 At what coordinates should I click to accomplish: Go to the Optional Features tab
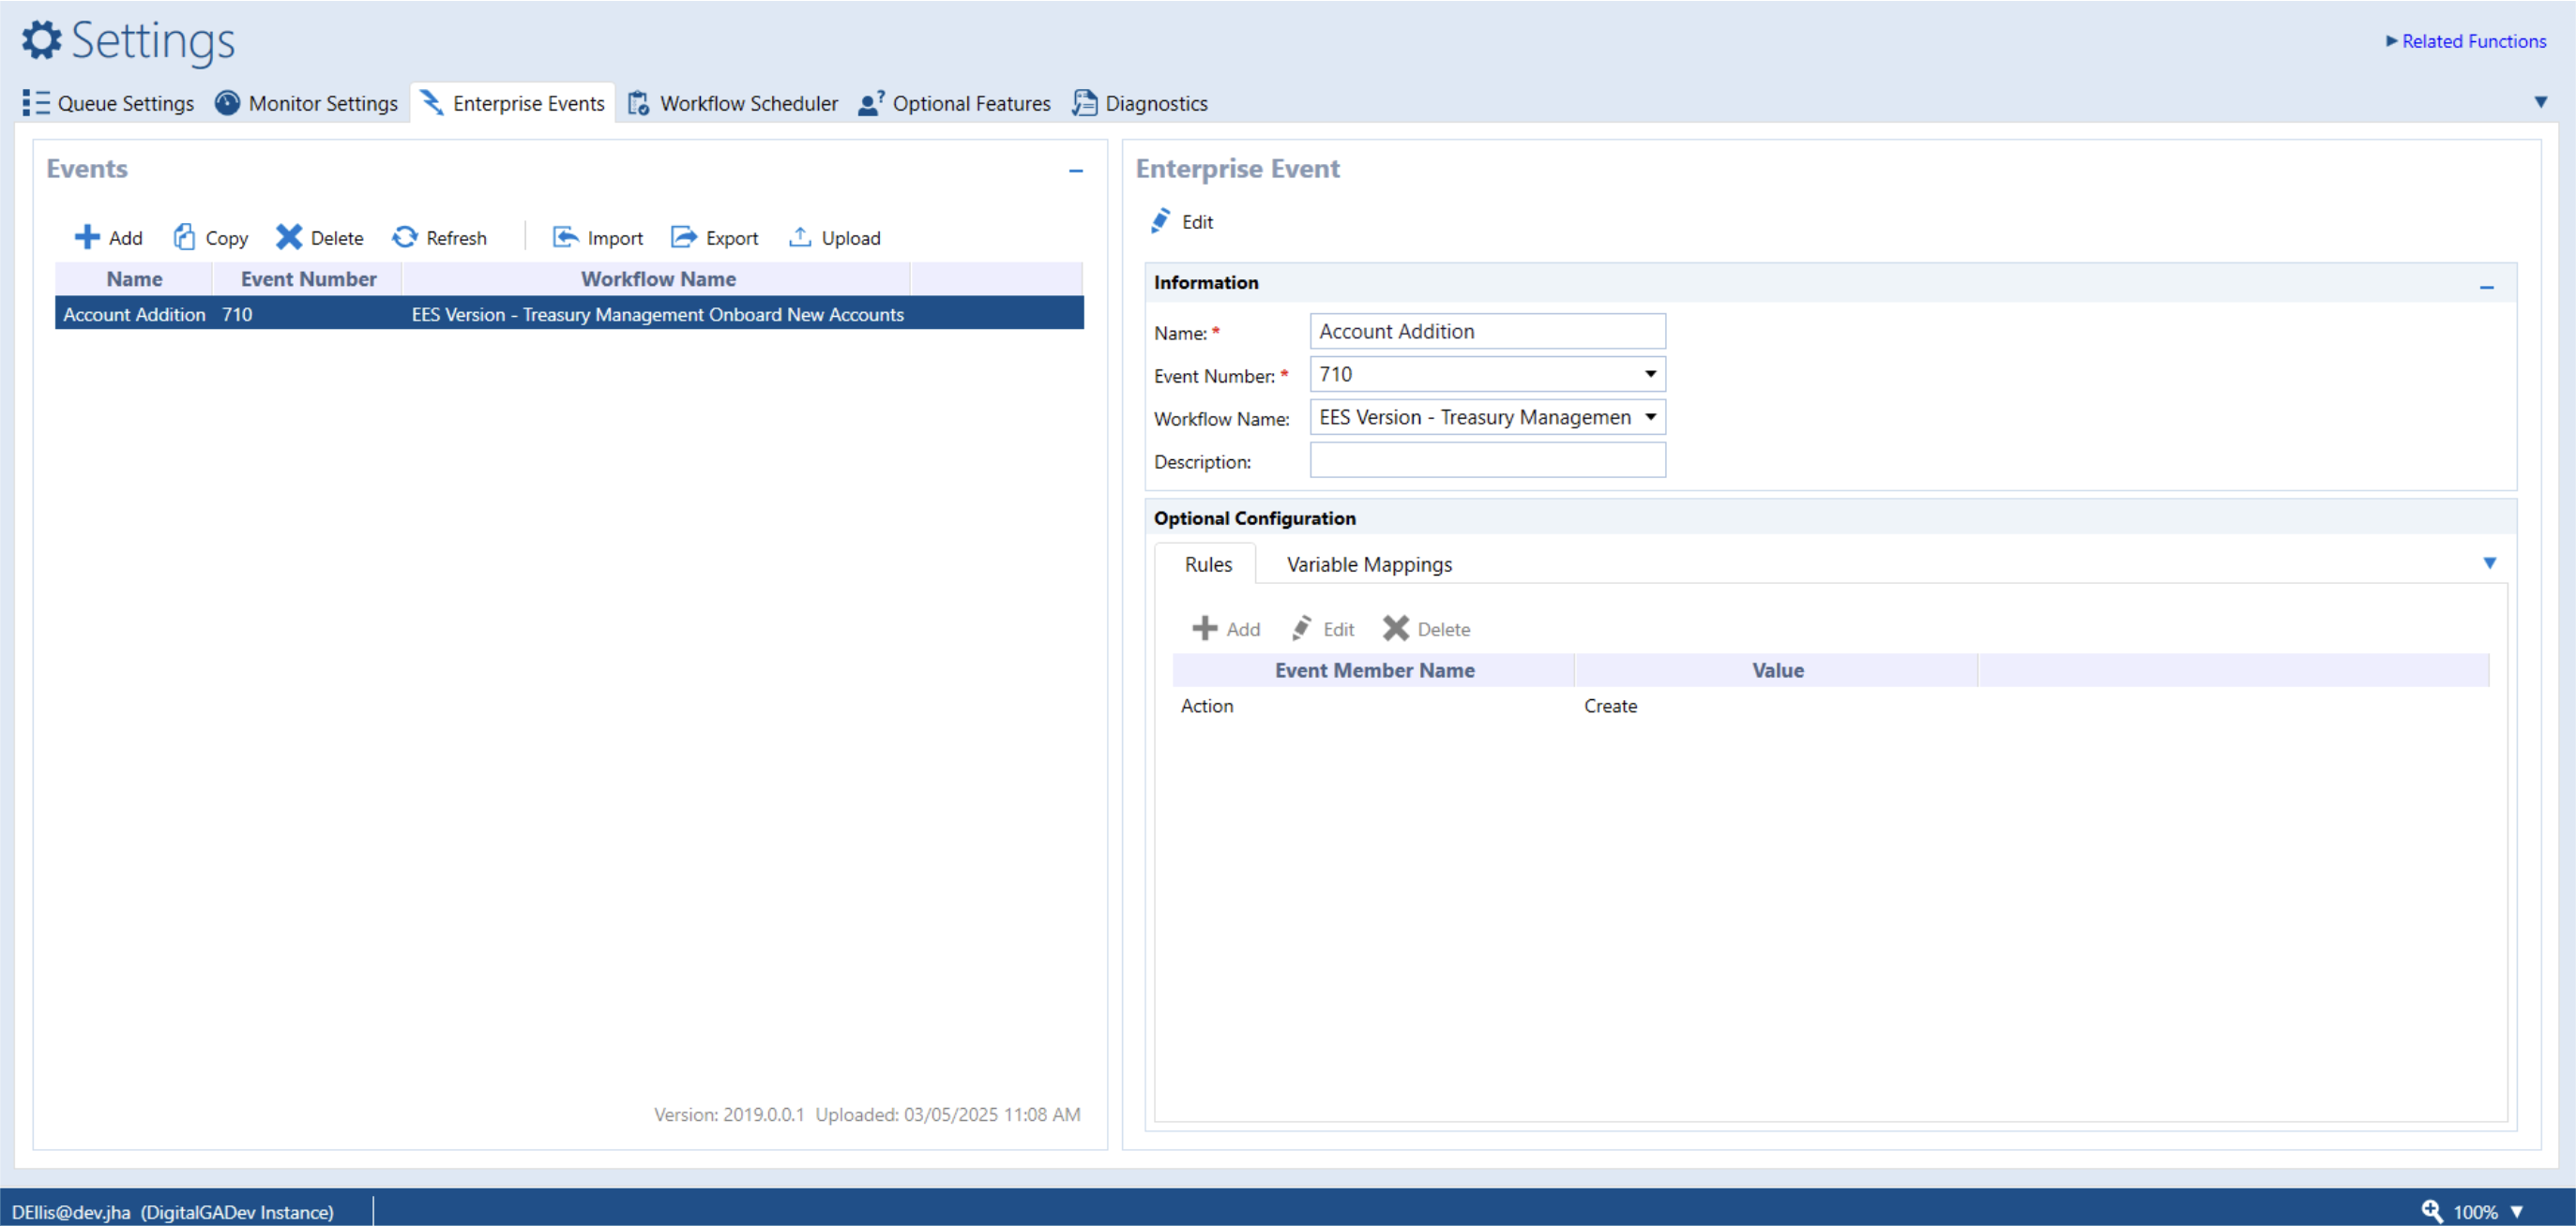[956, 103]
